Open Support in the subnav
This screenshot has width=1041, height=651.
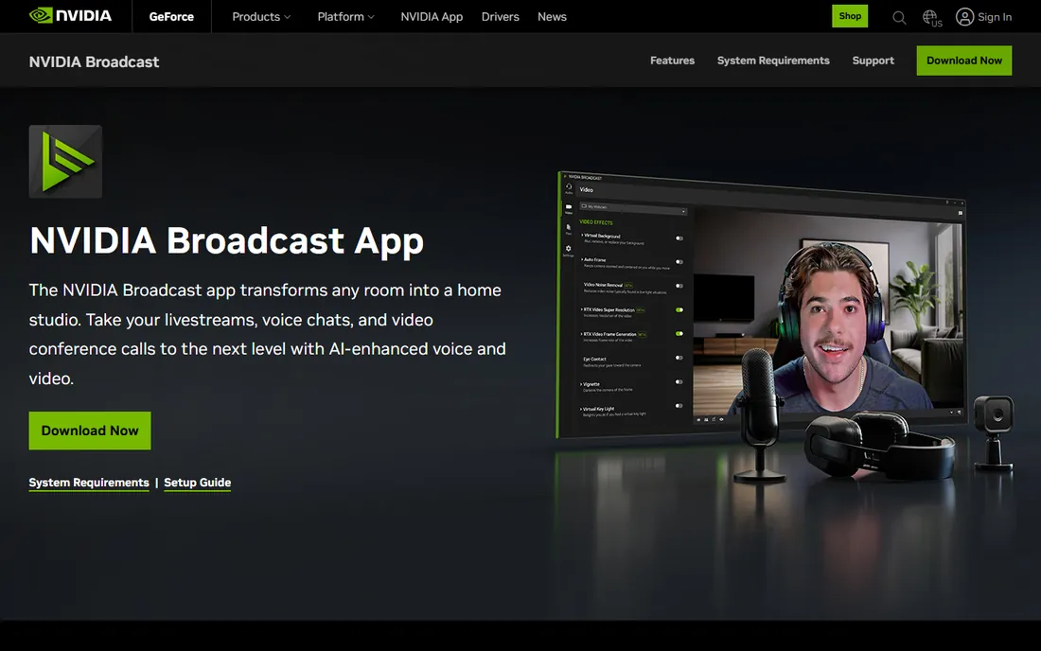[873, 61]
